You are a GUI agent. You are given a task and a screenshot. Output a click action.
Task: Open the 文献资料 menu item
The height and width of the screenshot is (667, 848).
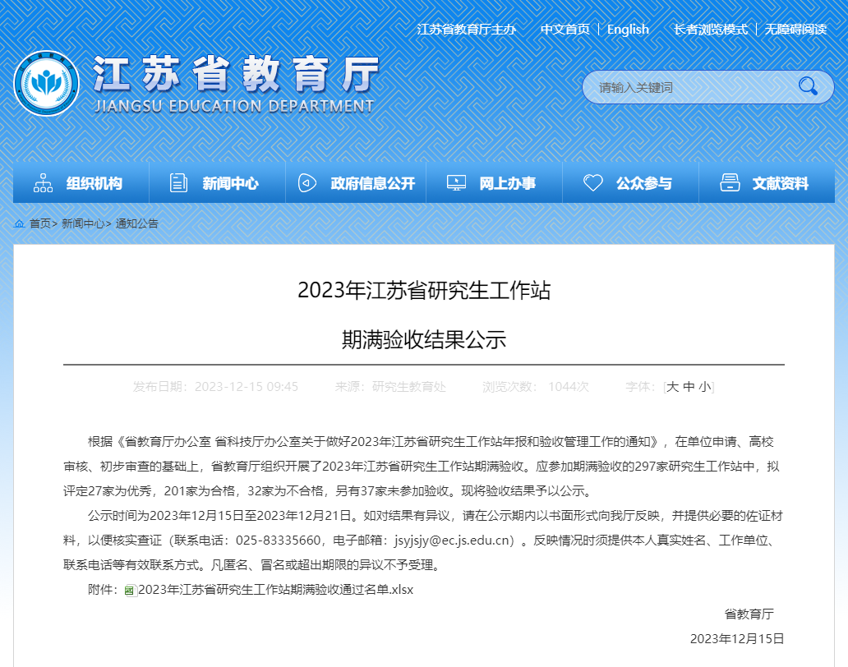click(780, 183)
